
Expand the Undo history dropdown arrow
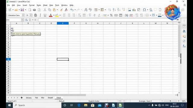75,10
